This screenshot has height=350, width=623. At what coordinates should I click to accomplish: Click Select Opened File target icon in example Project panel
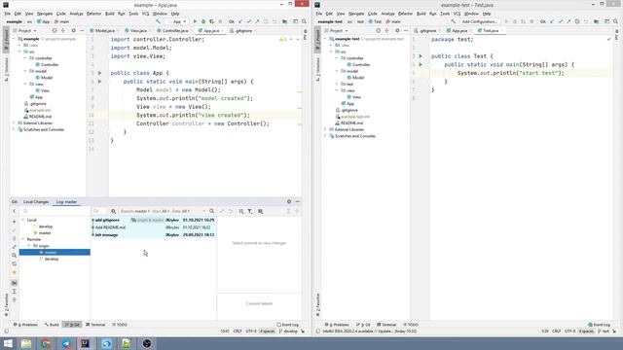55,30
